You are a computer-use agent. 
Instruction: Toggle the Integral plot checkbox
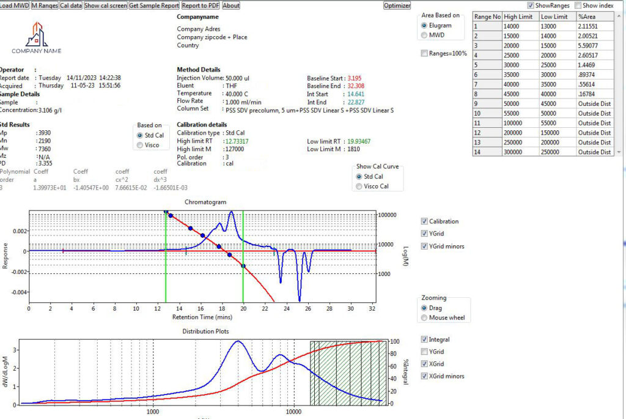(425, 339)
